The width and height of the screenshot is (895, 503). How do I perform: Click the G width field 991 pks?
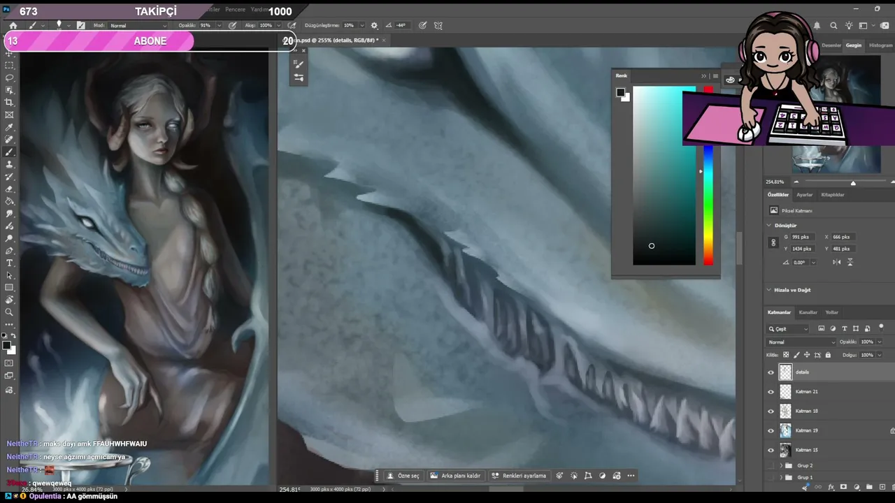[x=802, y=237]
